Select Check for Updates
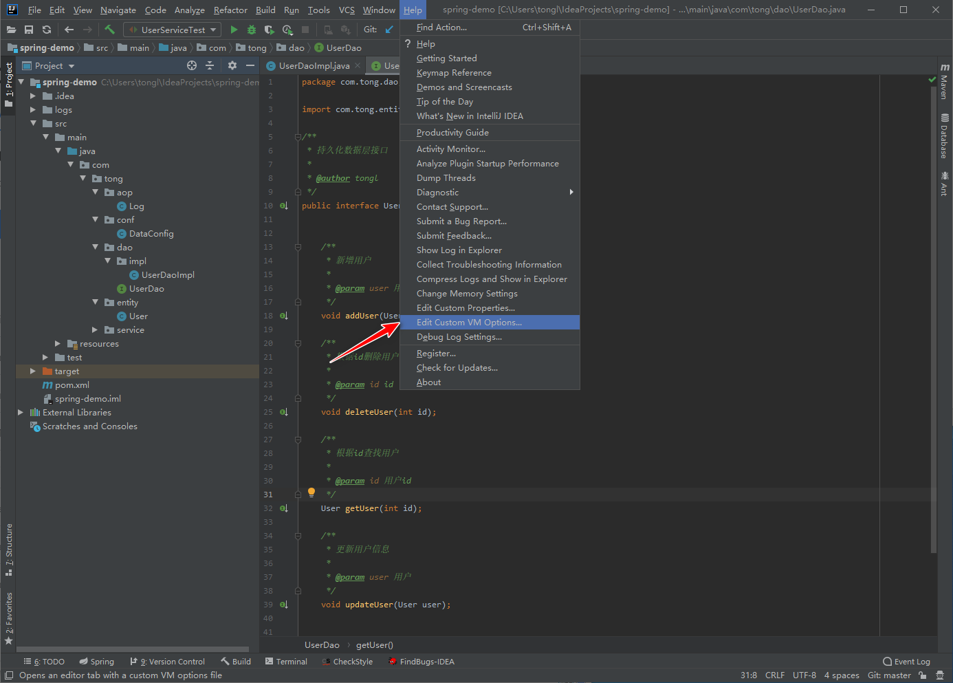The width and height of the screenshot is (953, 683). pos(490,368)
